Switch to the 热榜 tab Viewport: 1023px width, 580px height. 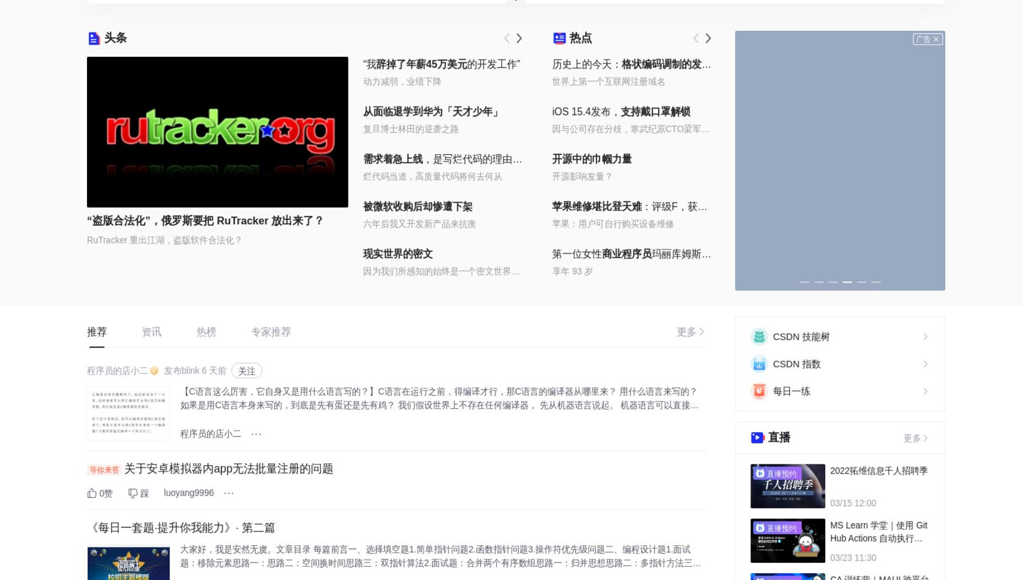[206, 332]
